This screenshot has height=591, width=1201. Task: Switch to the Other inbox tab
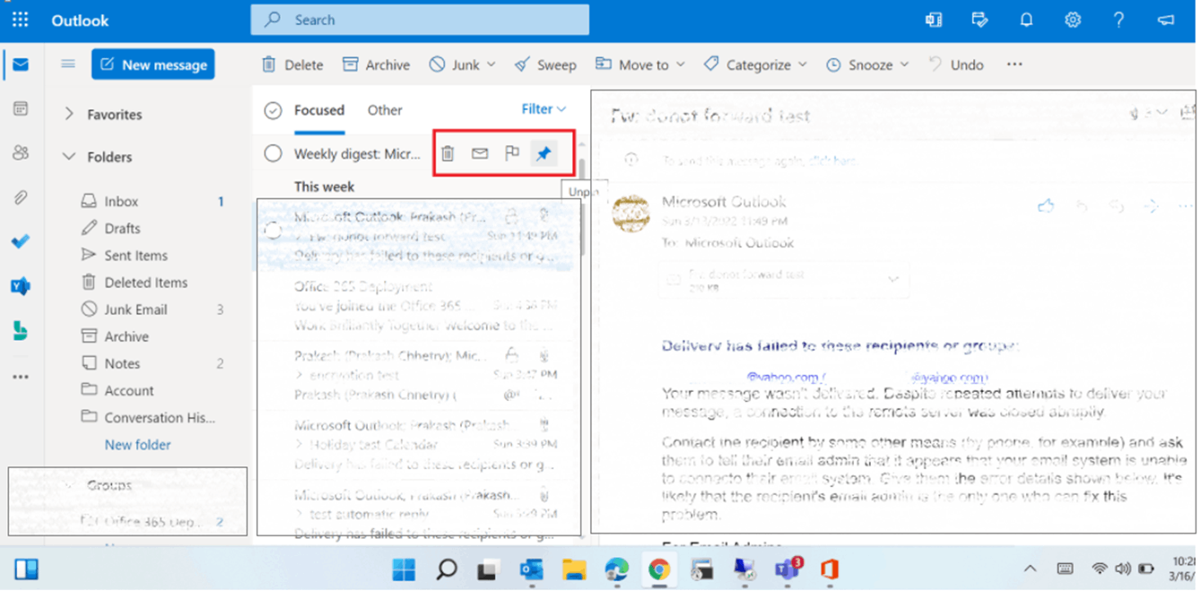tap(384, 109)
